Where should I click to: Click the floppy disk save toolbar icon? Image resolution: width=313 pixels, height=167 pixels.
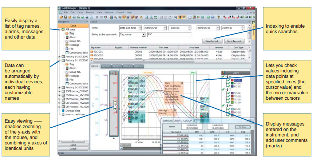[x=66, y=17]
